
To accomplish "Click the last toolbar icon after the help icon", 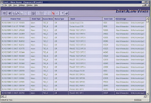I will click(x=66, y=13).
